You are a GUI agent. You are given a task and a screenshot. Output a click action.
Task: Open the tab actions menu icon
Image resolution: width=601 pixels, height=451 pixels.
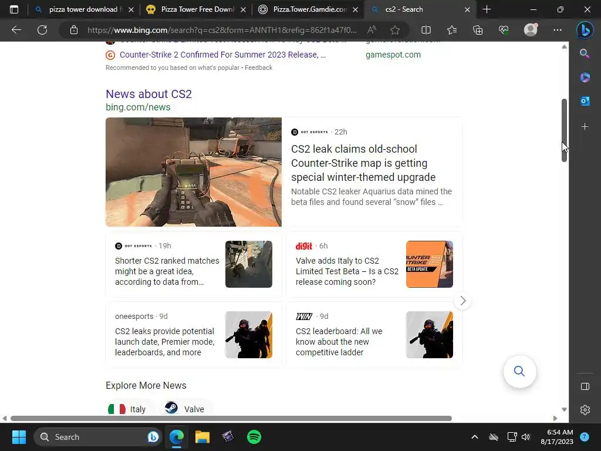pyautogui.click(x=14, y=9)
